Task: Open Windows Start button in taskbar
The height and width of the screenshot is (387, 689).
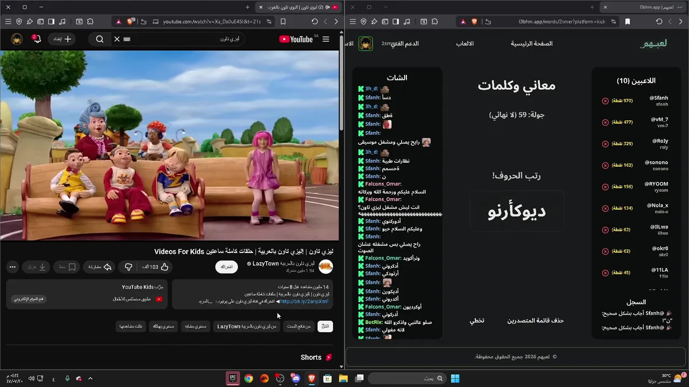Action: 455,378
